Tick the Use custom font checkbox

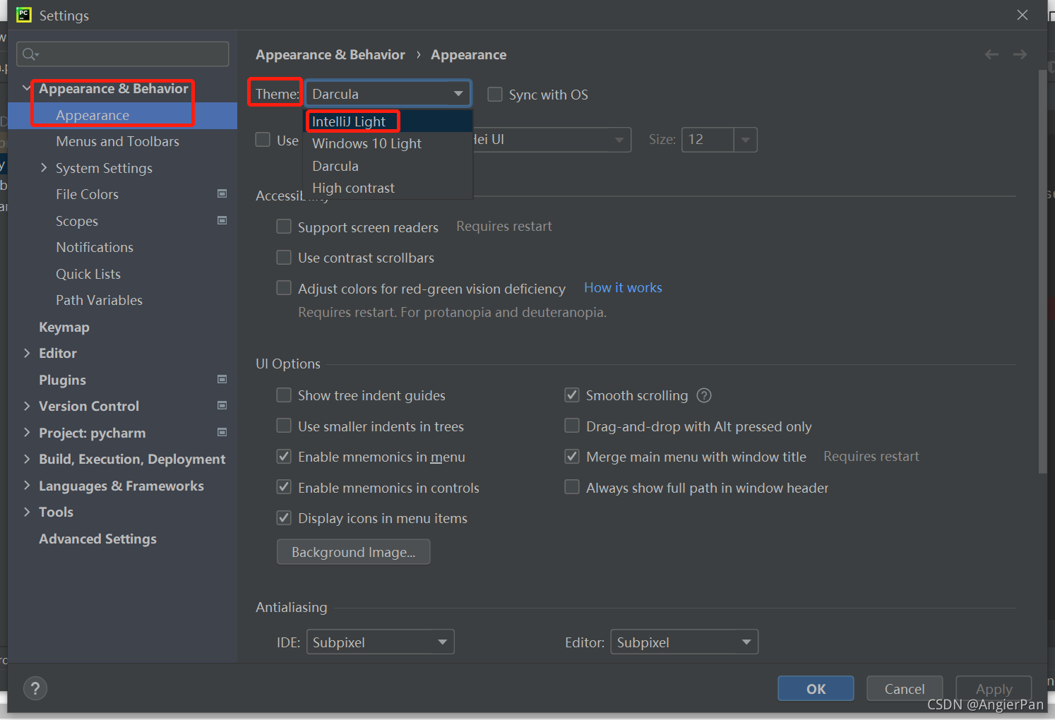coord(263,140)
